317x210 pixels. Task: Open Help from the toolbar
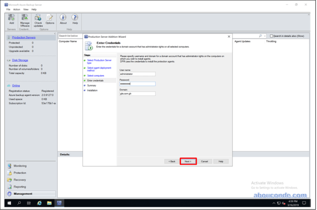[75, 19]
